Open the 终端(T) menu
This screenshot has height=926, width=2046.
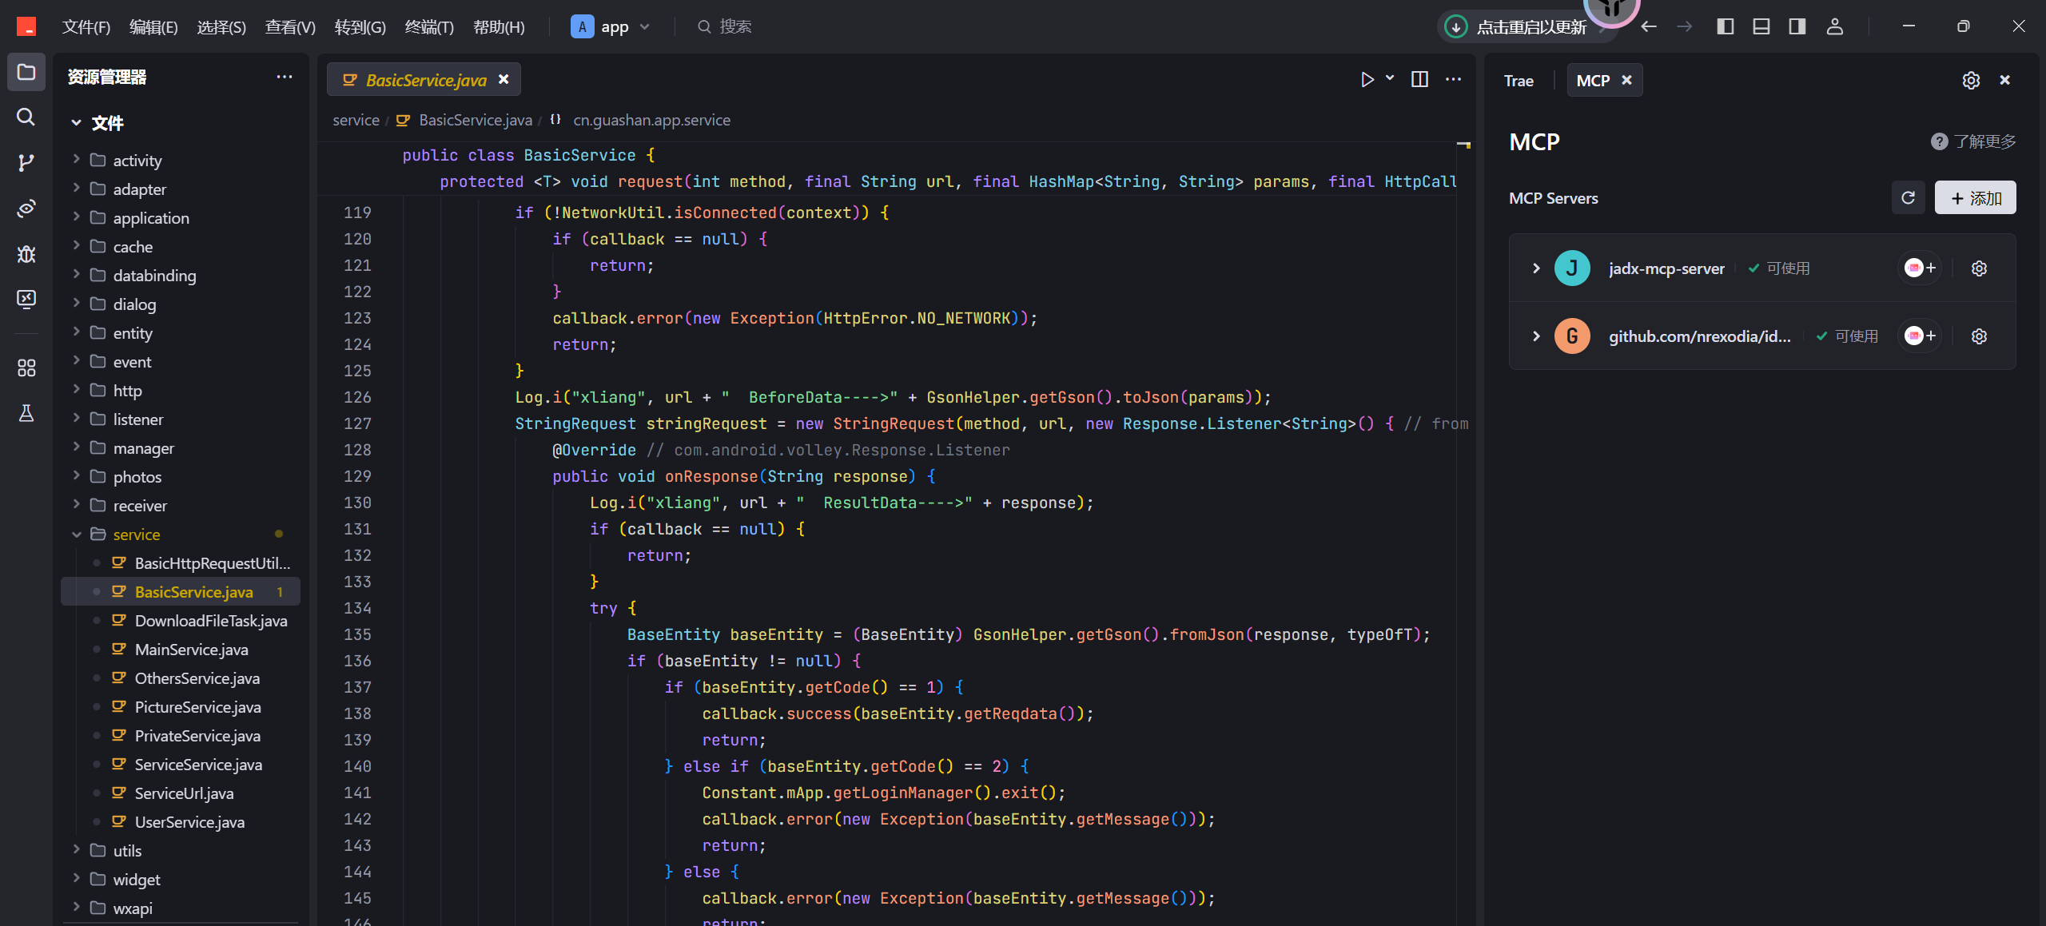pos(428,27)
